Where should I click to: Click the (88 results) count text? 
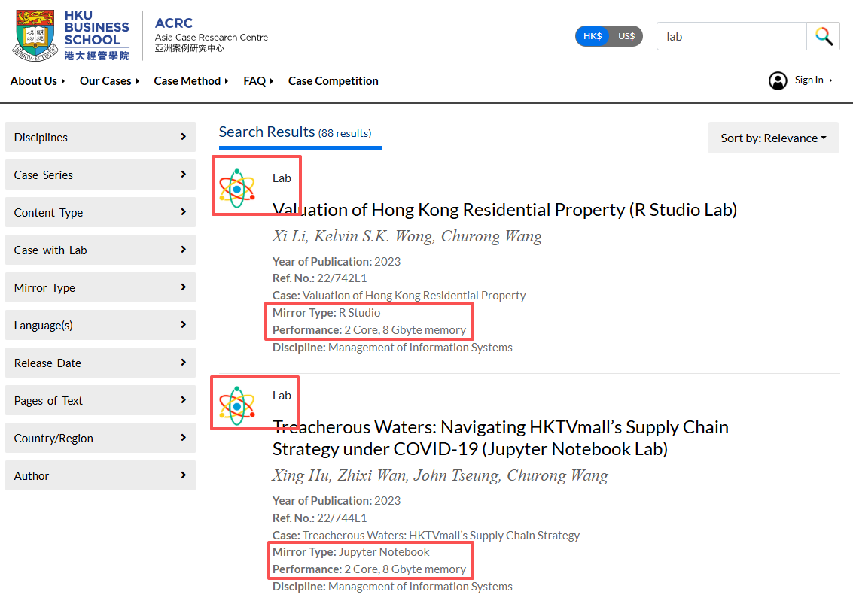pyautogui.click(x=345, y=134)
